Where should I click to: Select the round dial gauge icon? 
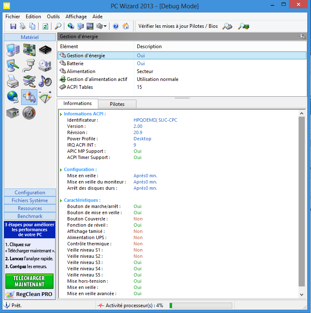(29, 113)
